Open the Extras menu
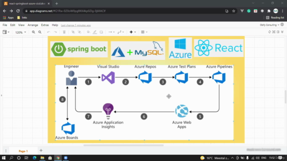 click(45, 25)
